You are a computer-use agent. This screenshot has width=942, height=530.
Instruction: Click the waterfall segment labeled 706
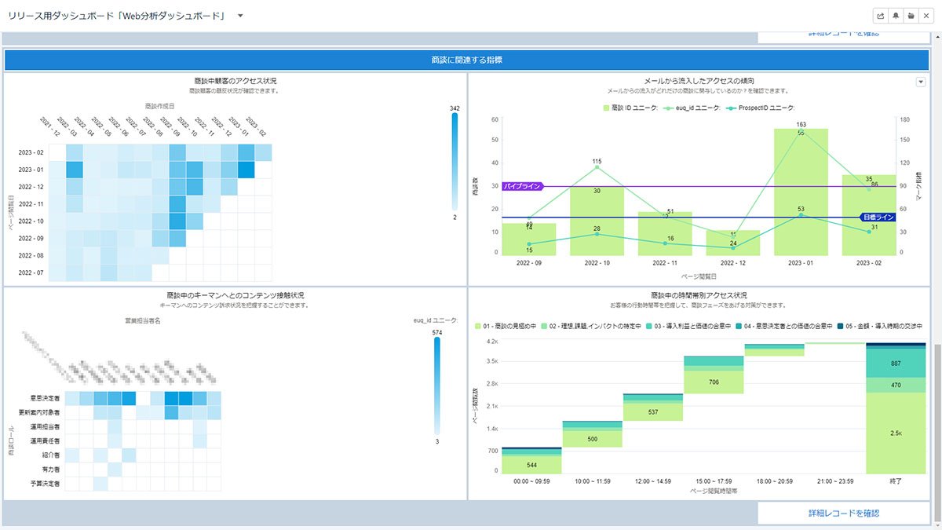[714, 382]
